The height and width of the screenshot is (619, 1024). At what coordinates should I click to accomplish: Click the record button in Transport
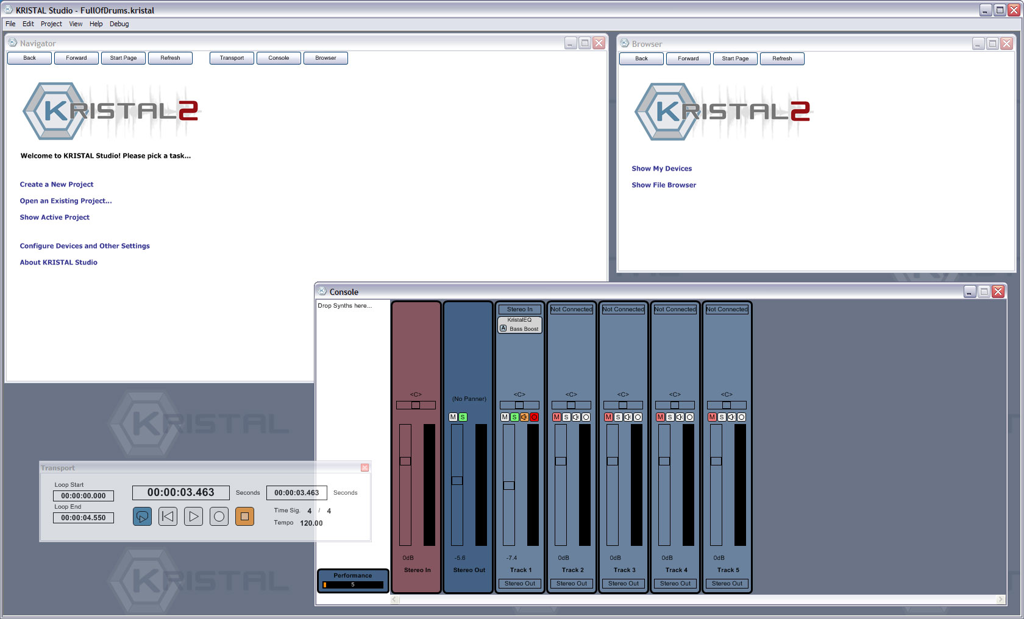[x=219, y=516]
